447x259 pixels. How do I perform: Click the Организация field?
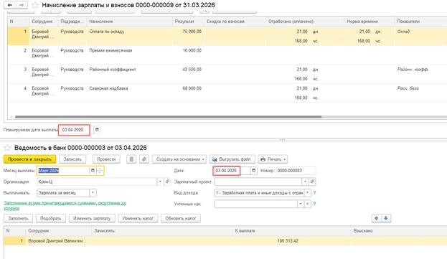pyautogui.click(x=97, y=182)
